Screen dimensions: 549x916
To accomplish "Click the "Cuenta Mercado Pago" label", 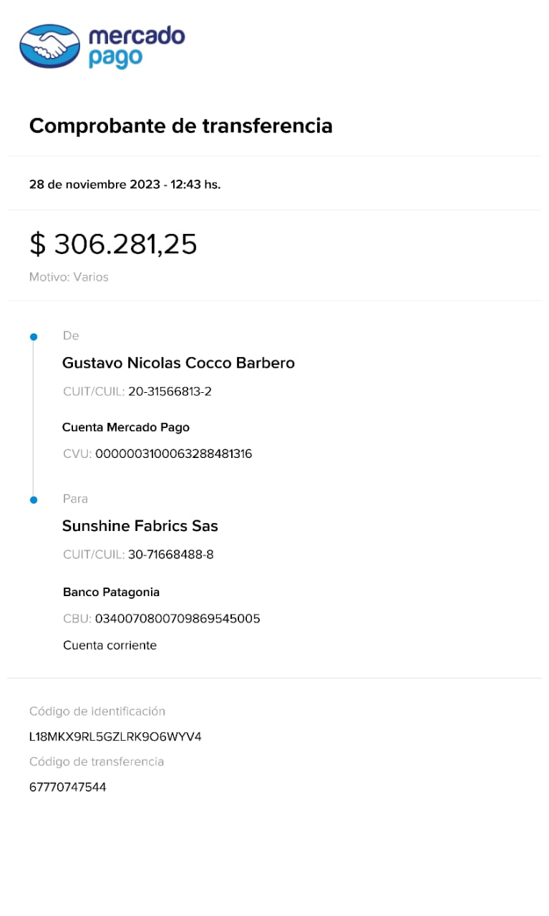I will click(126, 427).
